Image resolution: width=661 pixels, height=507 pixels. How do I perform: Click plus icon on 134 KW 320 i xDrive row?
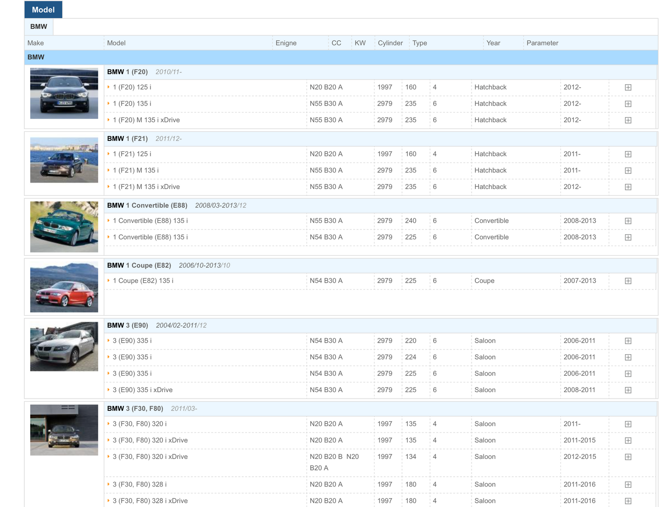click(x=628, y=457)
